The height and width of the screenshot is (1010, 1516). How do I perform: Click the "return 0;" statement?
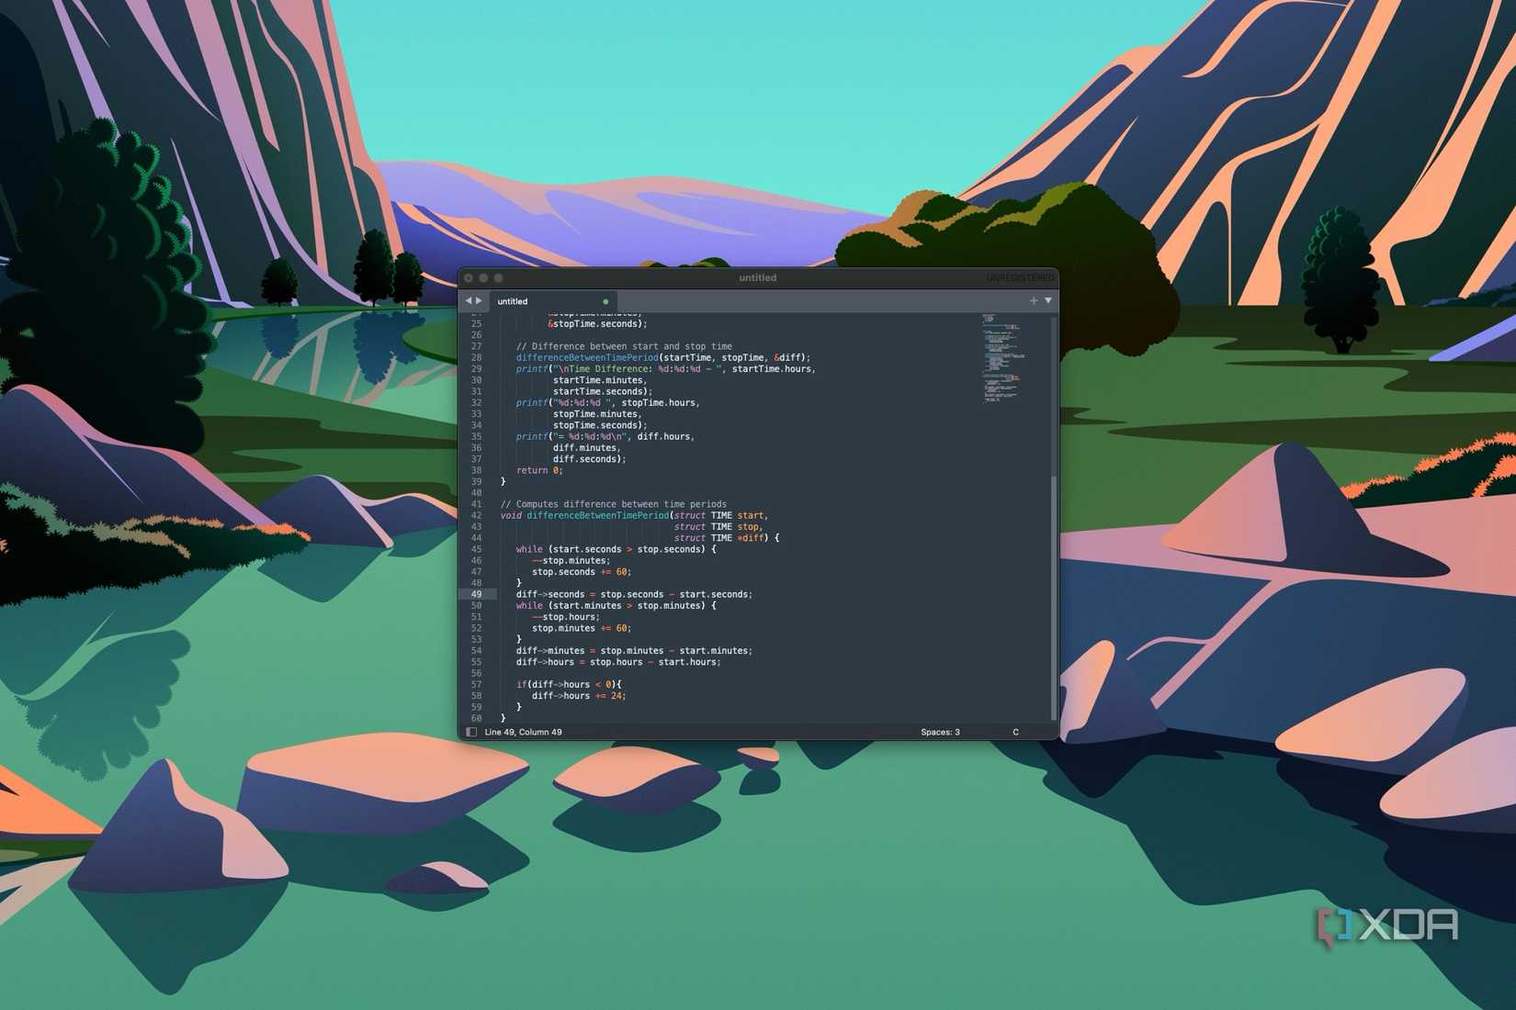pyautogui.click(x=539, y=470)
